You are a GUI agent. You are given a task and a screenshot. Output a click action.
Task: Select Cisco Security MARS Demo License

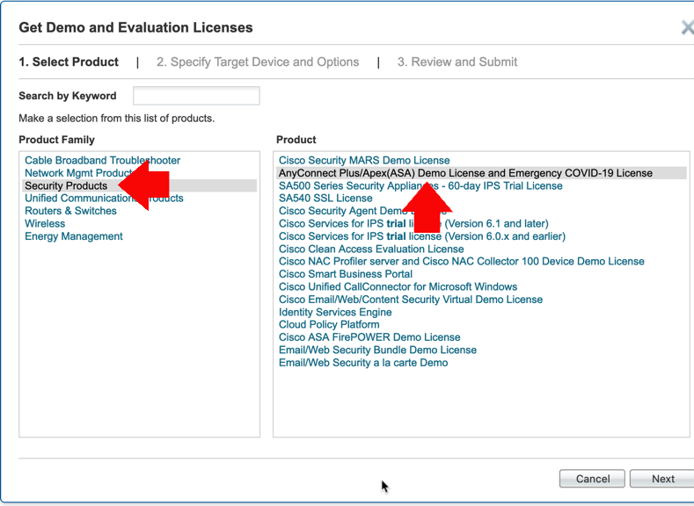[364, 161]
